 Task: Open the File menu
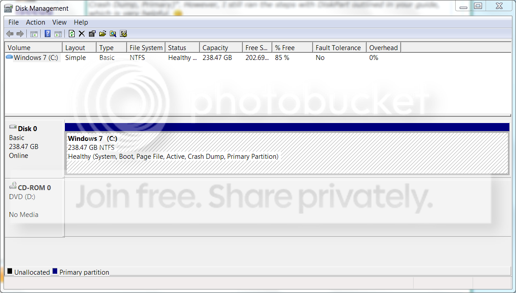point(13,22)
